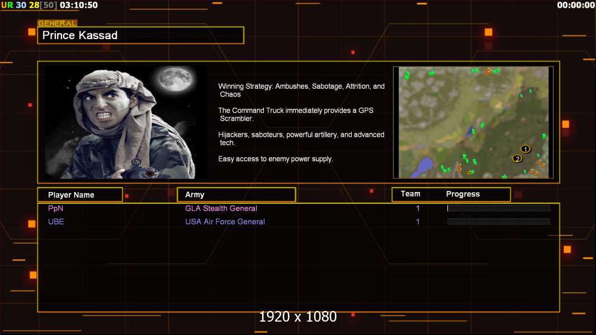Click the 00:00:00 timer in the top-right corner
This screenshot has height=335, width=596.
575,5
